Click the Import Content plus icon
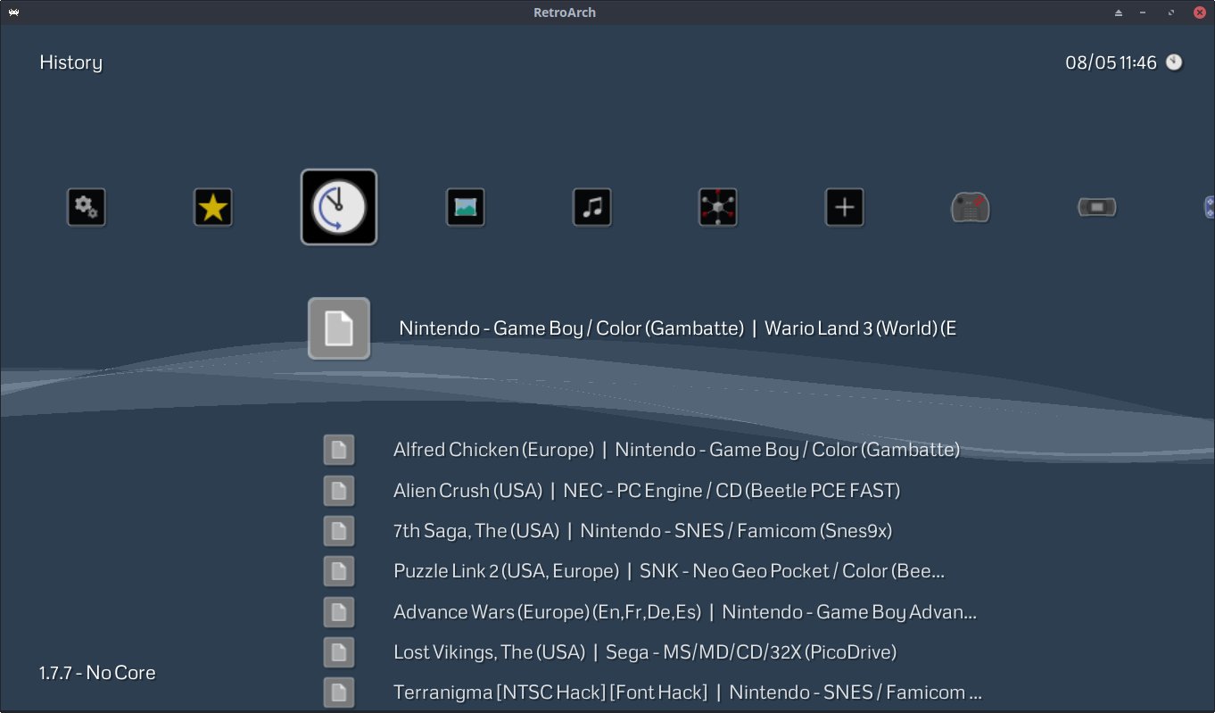Image resolution: width=1215 pixels, height=713 pixels. (x=845, y=208)
